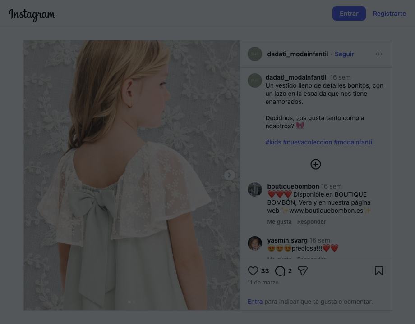
Task: Click the Entrar login button
Action: (x=349, y=13)
